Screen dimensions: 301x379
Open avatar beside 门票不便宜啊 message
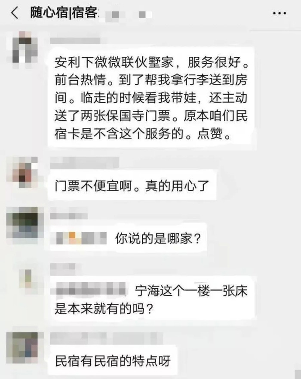[x=25, y=172]
